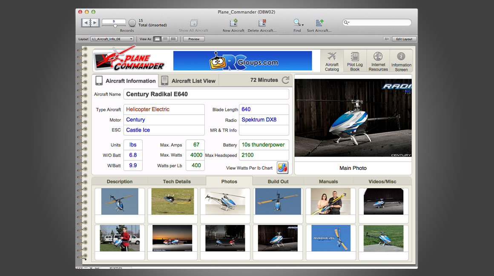Expand the Find tool dropdown arrow
494x276 pixels.
tap(303, 25)
